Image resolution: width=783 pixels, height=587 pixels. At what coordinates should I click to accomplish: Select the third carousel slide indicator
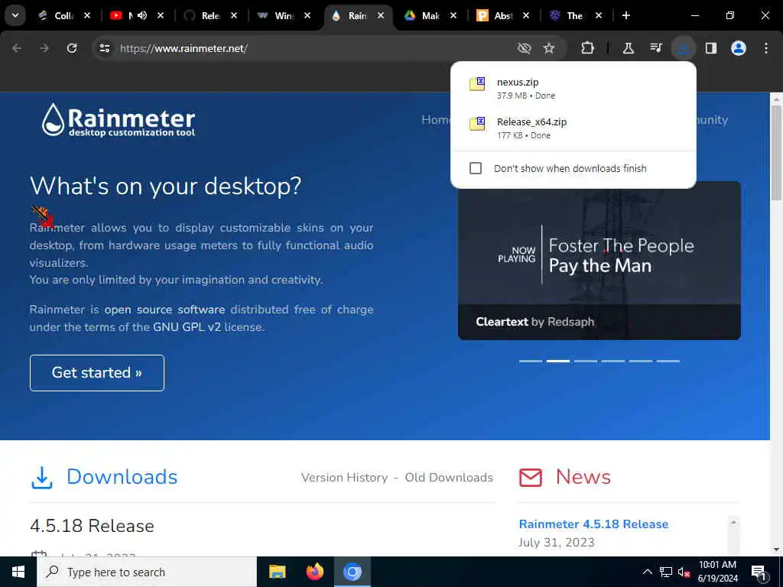pos(585,361)
